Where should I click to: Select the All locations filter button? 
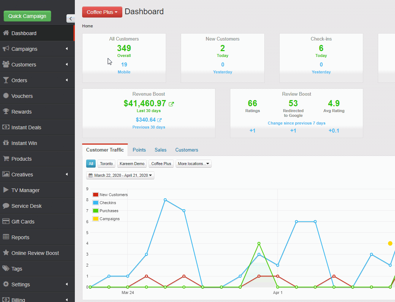pos(91,164)
